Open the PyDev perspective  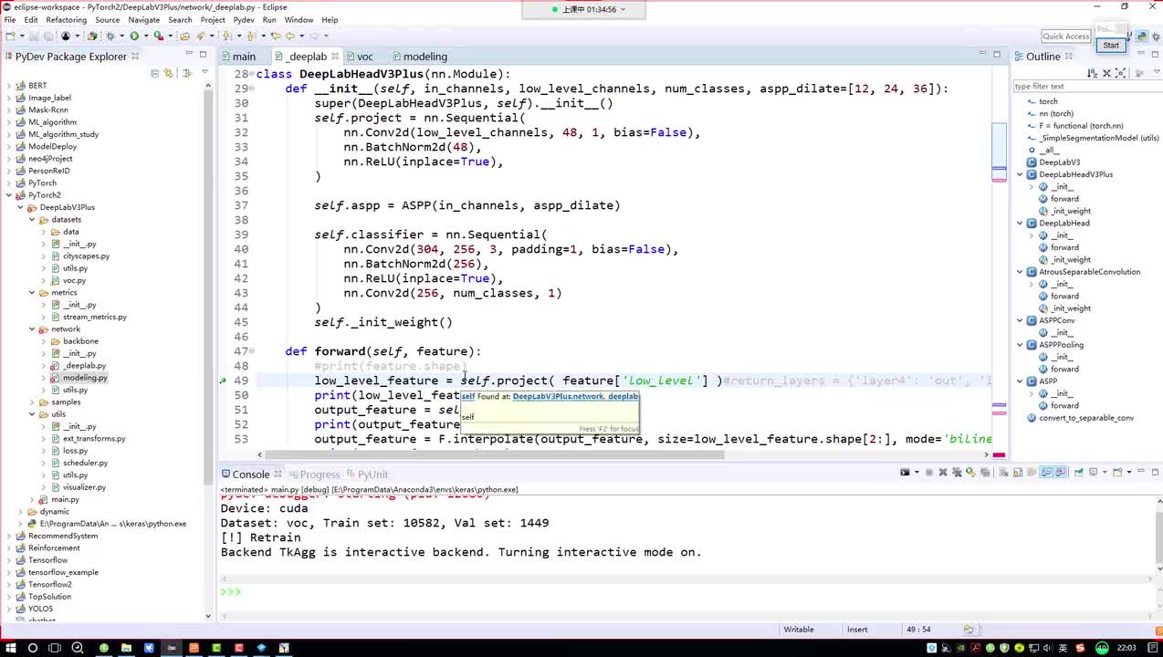(x=1142, y=36)
